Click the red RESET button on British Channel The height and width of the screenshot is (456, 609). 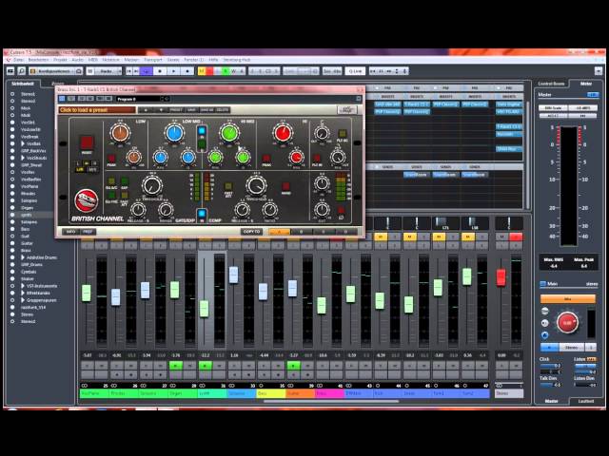87,142
